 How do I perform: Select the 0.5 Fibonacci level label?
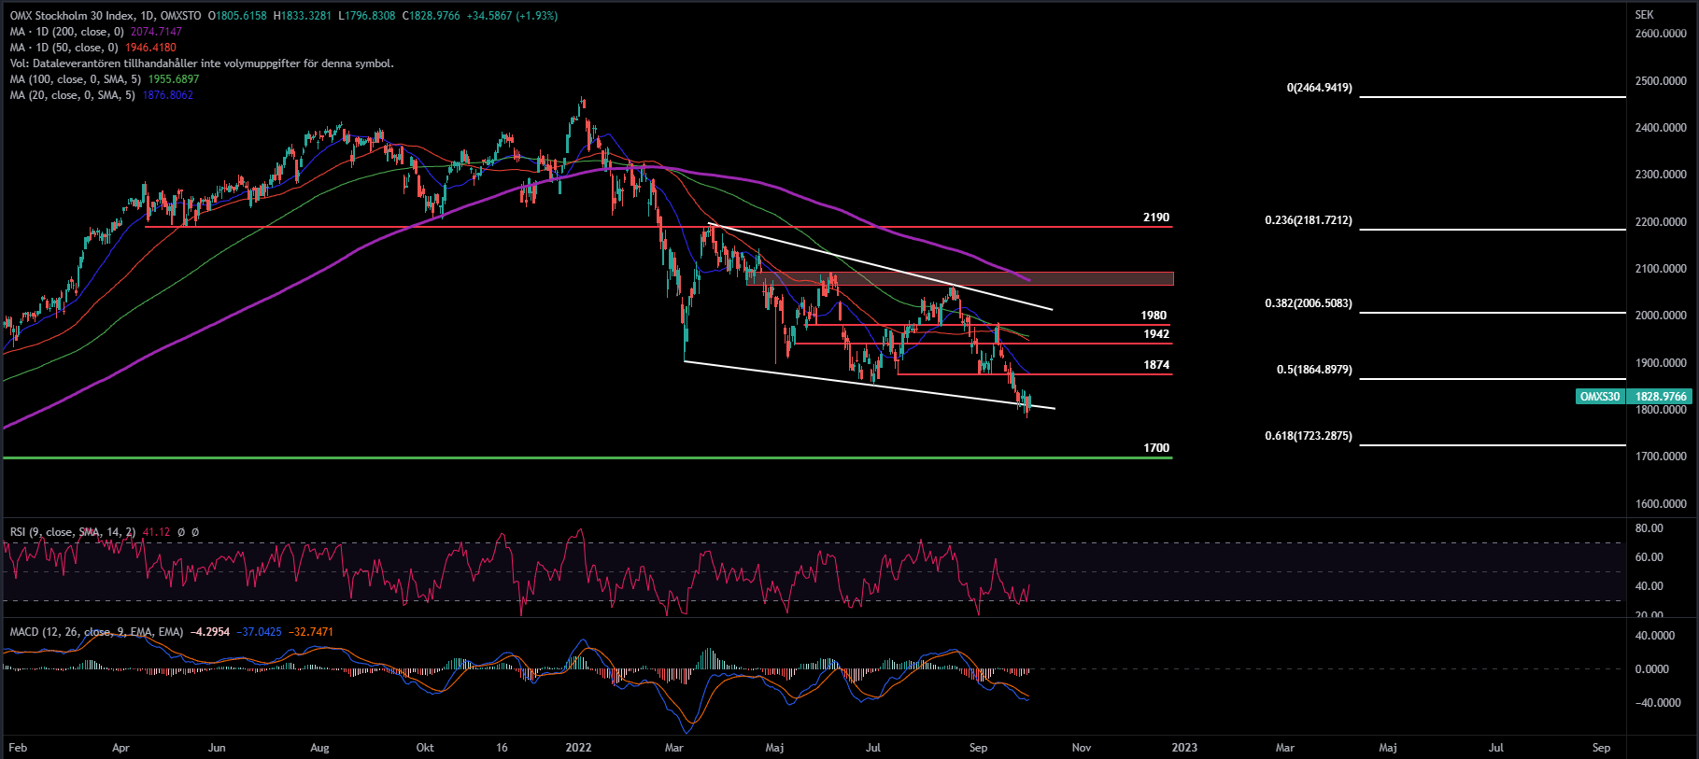click(x=1313, y=370)
